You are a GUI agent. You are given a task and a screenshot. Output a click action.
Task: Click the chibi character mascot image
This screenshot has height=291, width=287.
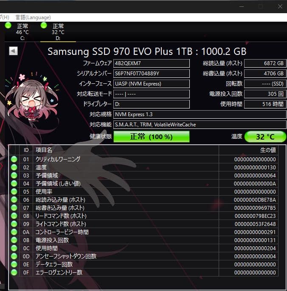tap(32, 97)
